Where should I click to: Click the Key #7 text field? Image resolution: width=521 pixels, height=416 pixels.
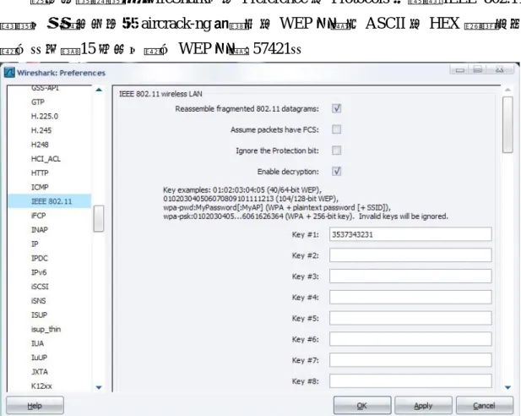click(x=410, y=360)
